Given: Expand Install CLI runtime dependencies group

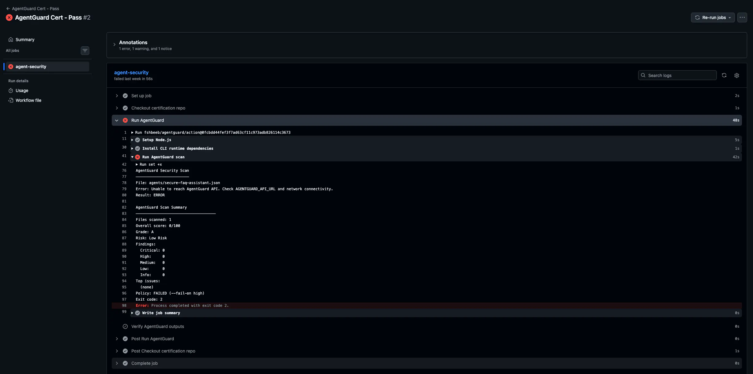Looking at the screenshot, I should (x=132, y=148).
